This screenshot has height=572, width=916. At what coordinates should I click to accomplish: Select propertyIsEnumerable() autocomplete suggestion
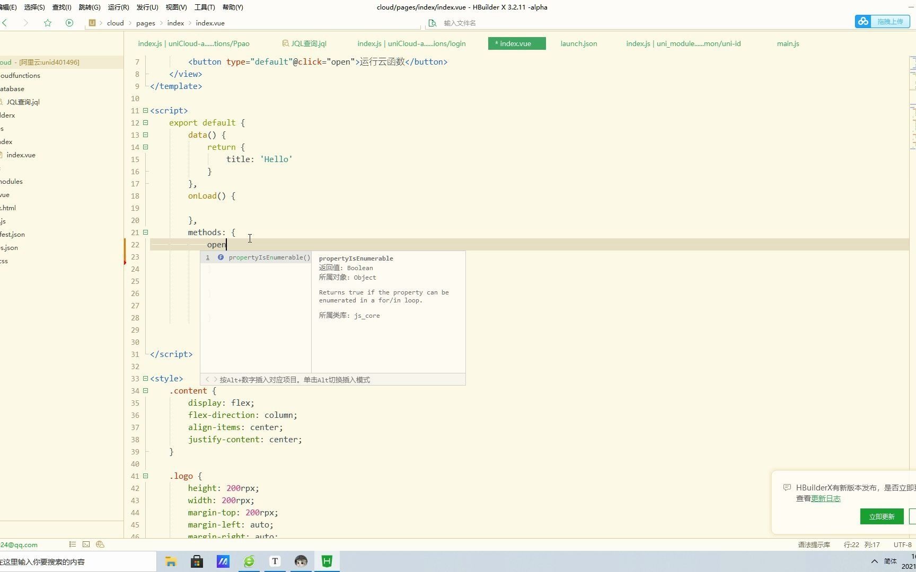click(x=256, y=257)
